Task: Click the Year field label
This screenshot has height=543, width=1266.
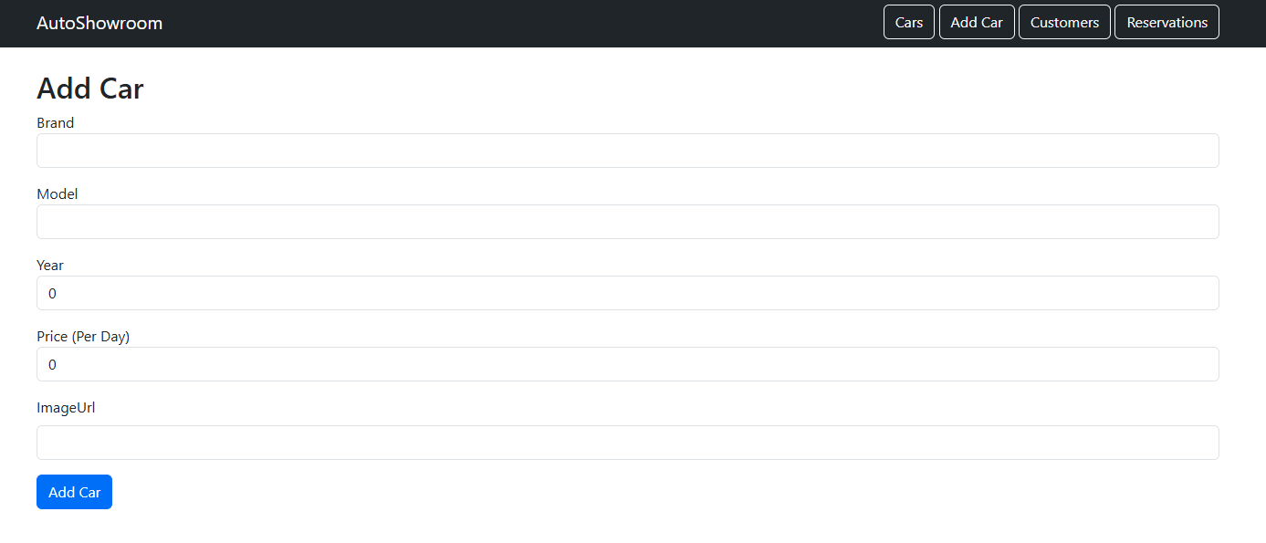Action: click(50, 265)
